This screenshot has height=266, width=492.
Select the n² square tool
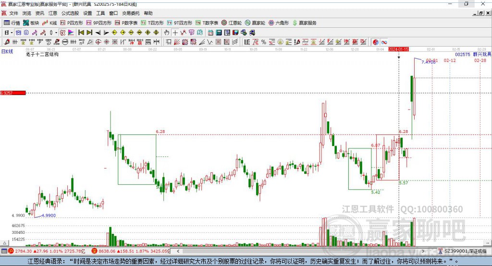point(82,42)
